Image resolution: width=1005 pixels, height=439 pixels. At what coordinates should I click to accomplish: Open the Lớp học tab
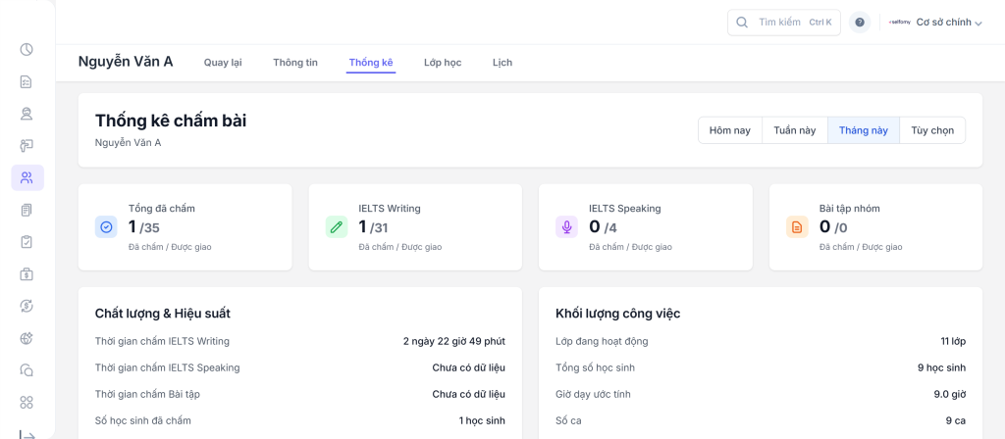coord(443,63)
